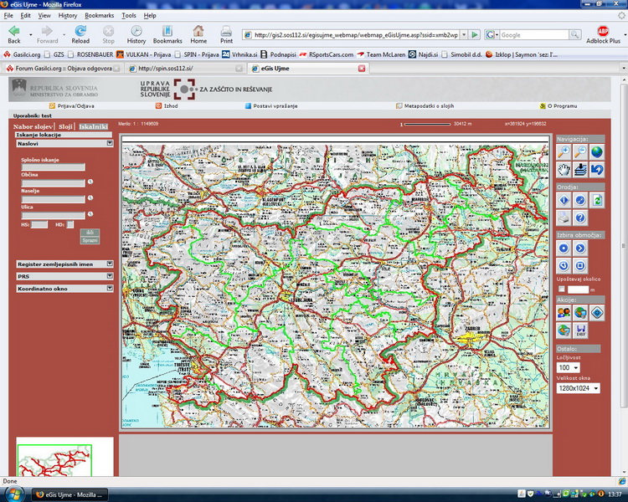This screenshot has width=628, height=502.
Task: Click the Sprazni button
Action: click(89, 240)
